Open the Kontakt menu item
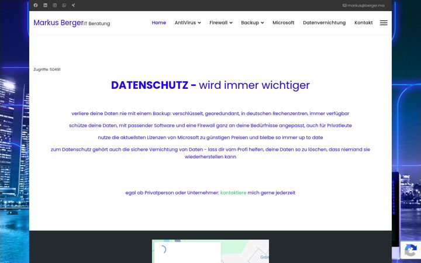This screenshot has width=421, height=263. pyautogui.click(x=364, y=23)
